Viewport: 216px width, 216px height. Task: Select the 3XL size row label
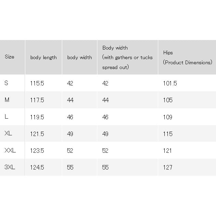coord(10,167)
